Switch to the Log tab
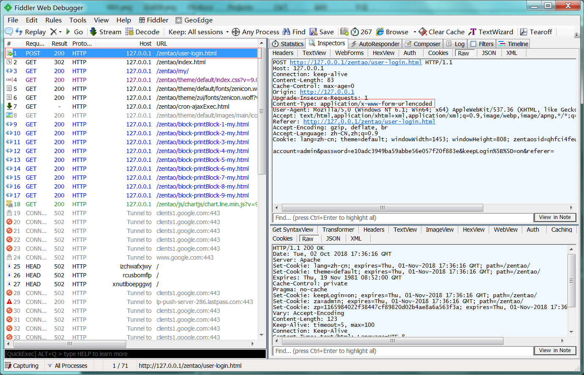This screenshot has height=375, width=584. tap(455, 44)
